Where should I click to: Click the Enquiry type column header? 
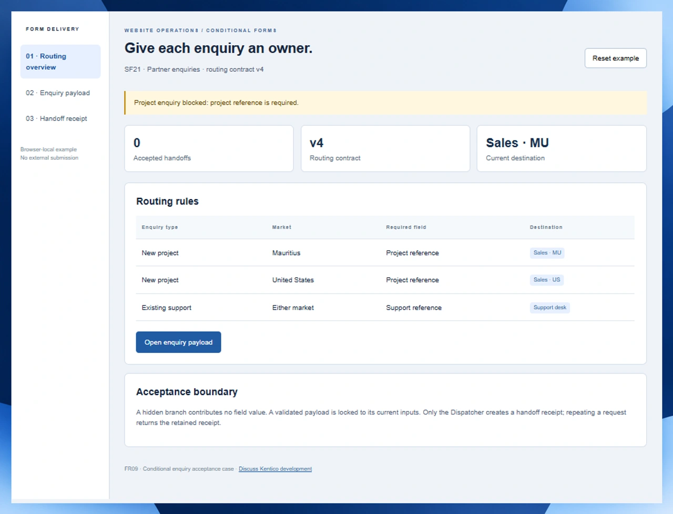coord(160,227)
